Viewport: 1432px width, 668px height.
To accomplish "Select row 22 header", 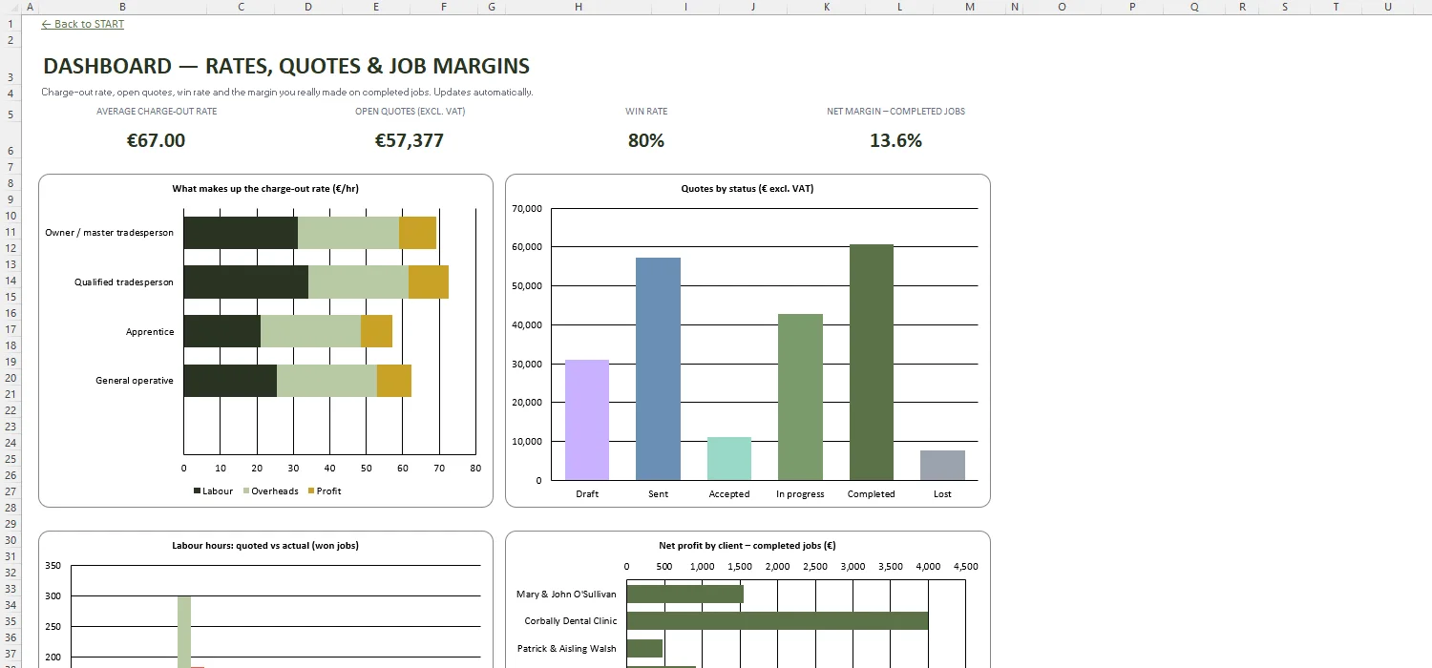I will [x=10, y=410].
